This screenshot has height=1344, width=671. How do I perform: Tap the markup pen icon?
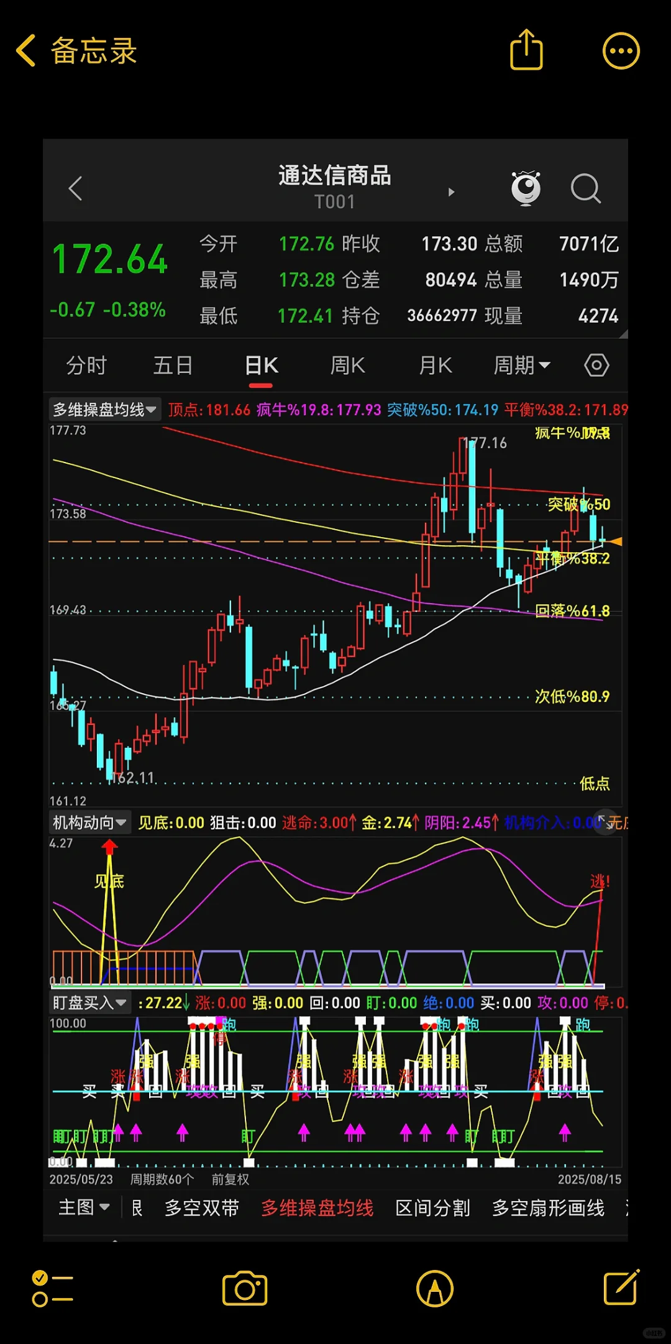point(435,1289)
